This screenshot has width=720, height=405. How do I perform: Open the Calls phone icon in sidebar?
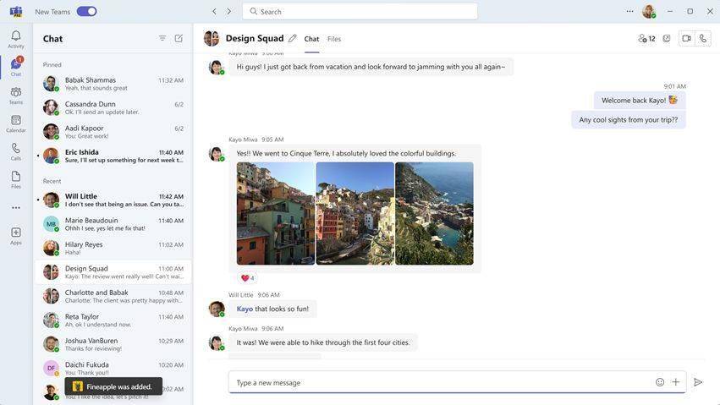point(15,152)
